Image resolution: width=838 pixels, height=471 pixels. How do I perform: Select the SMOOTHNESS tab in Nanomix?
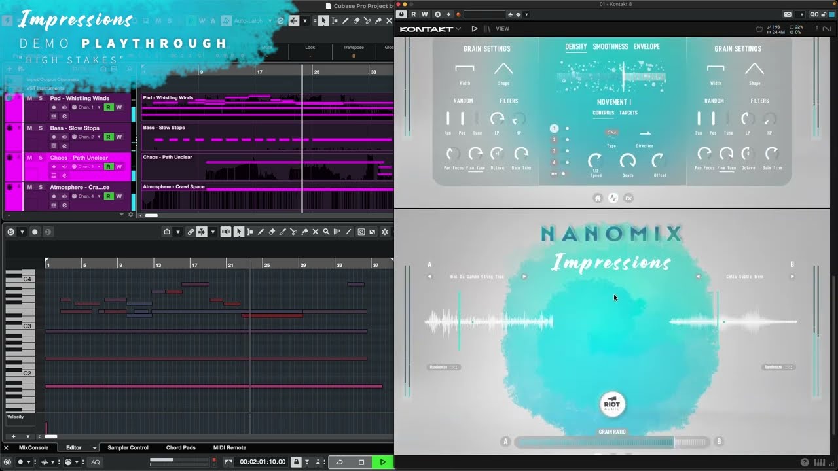pos(610,47)
